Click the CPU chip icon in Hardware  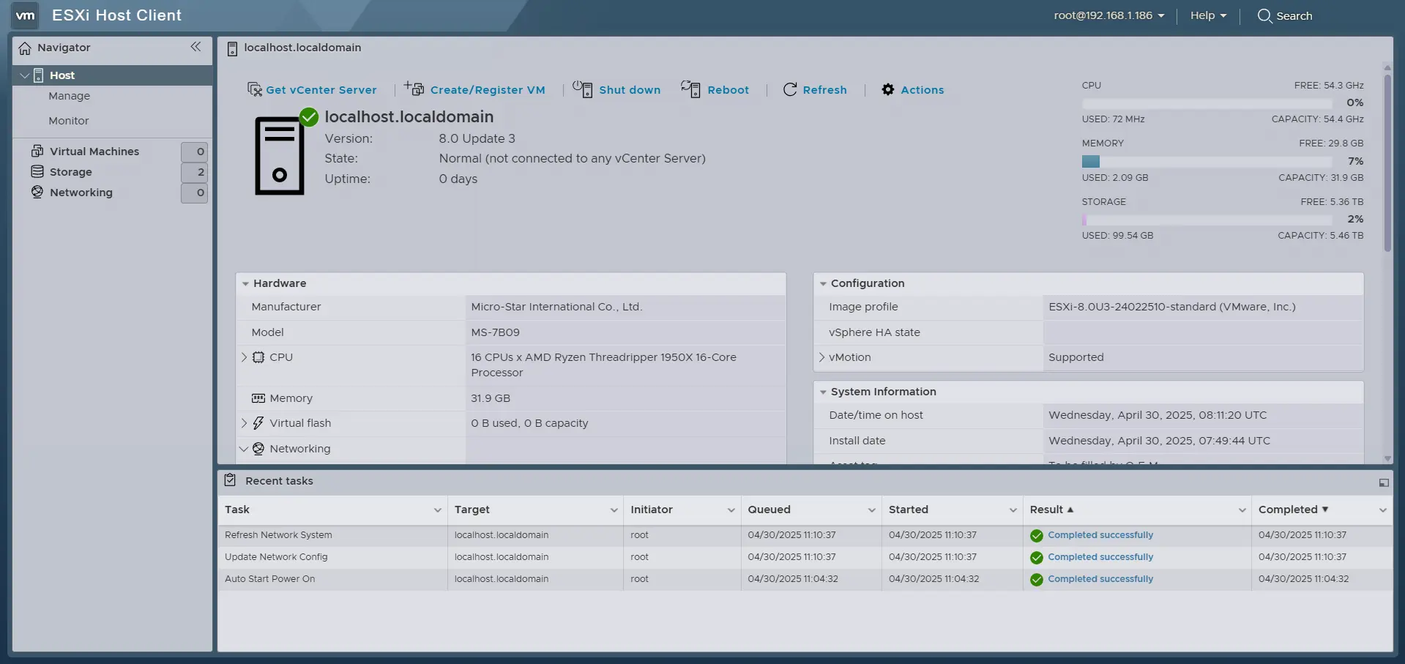pos(258,357)
